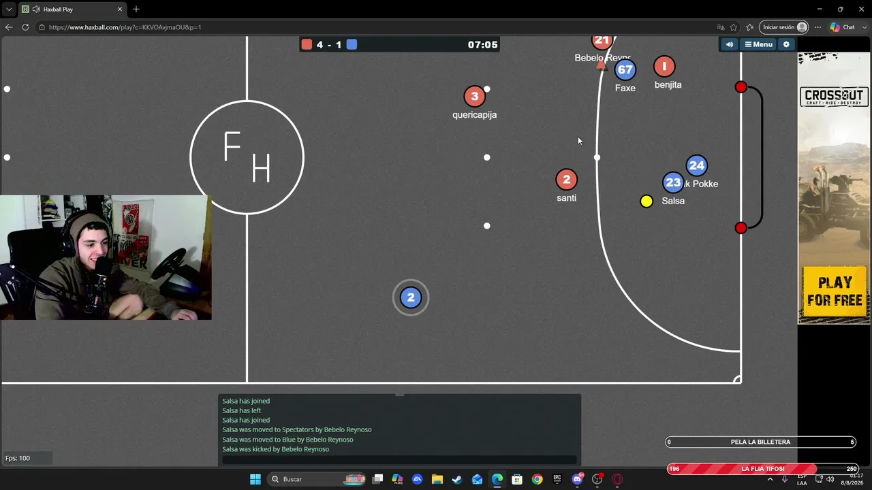Open the Haxball Menu button
Viewport: 872px width, 490px height.
point(758,44)
